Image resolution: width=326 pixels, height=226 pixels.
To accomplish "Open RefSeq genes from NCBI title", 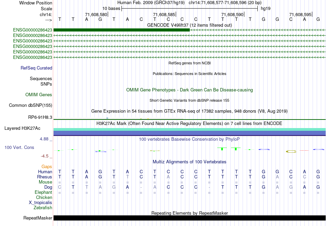I will tap(189, 63).
